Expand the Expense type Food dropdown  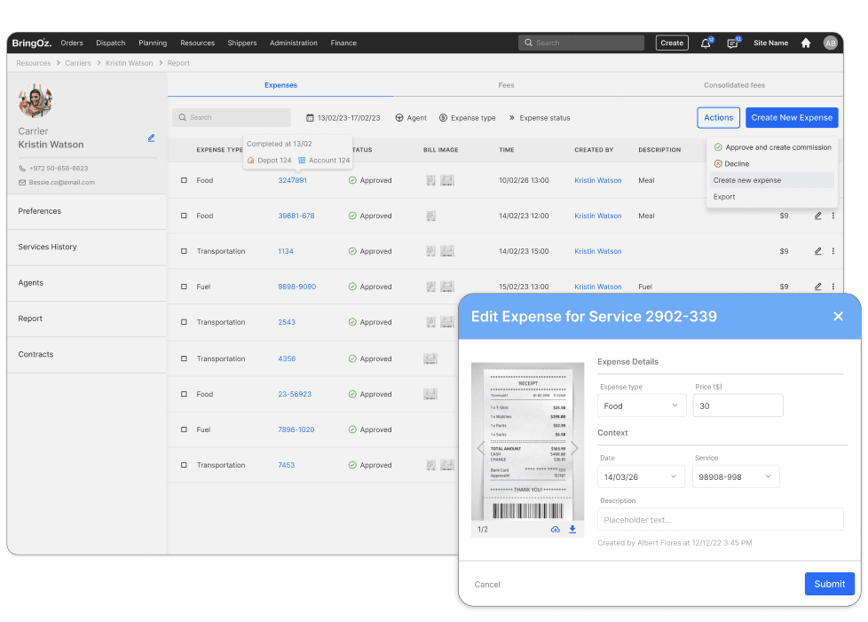pyautogui.click(x=642, y=405)
